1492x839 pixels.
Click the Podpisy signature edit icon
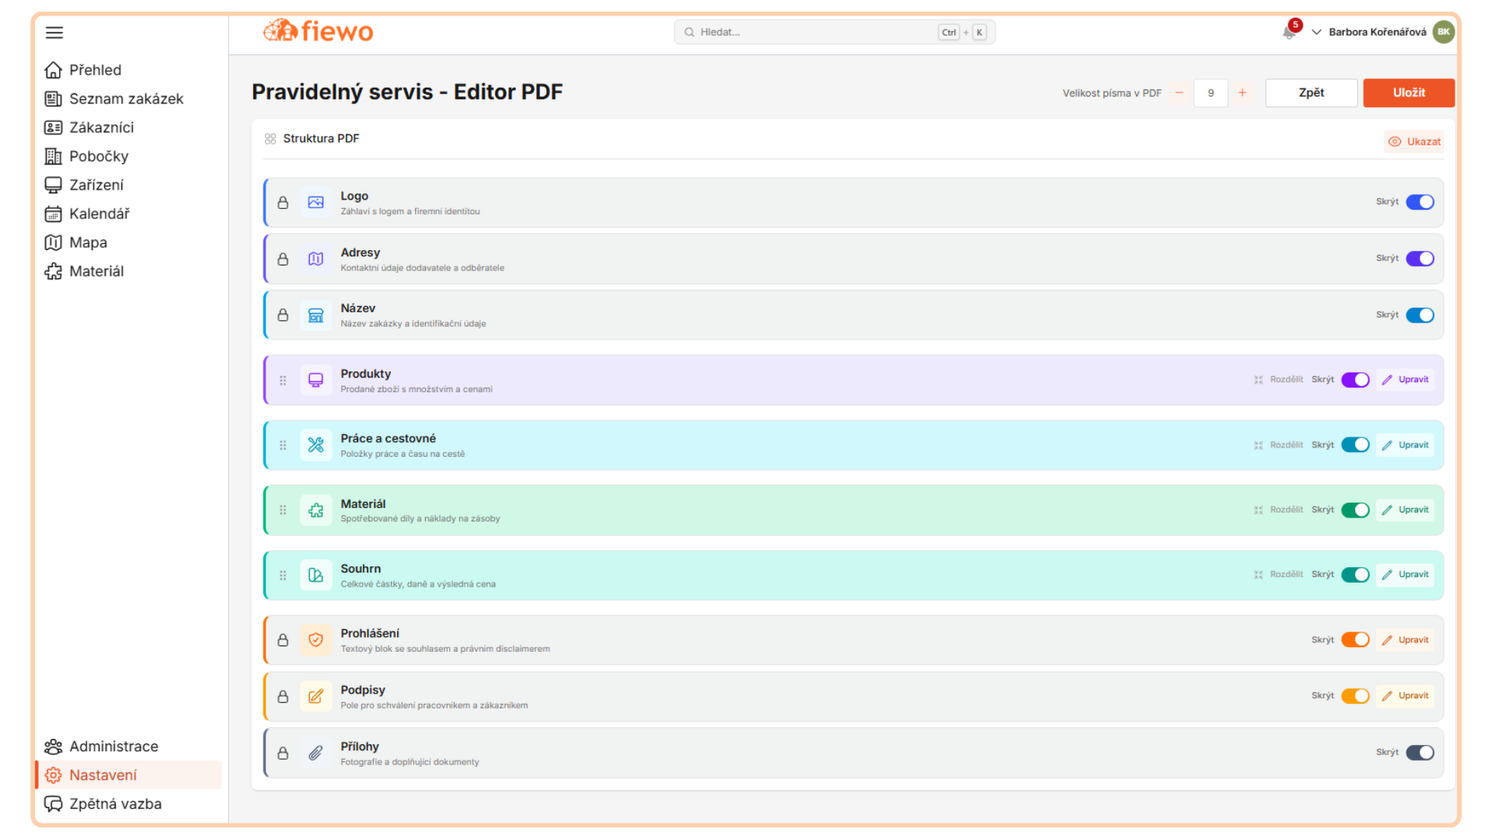click(315, 697)
